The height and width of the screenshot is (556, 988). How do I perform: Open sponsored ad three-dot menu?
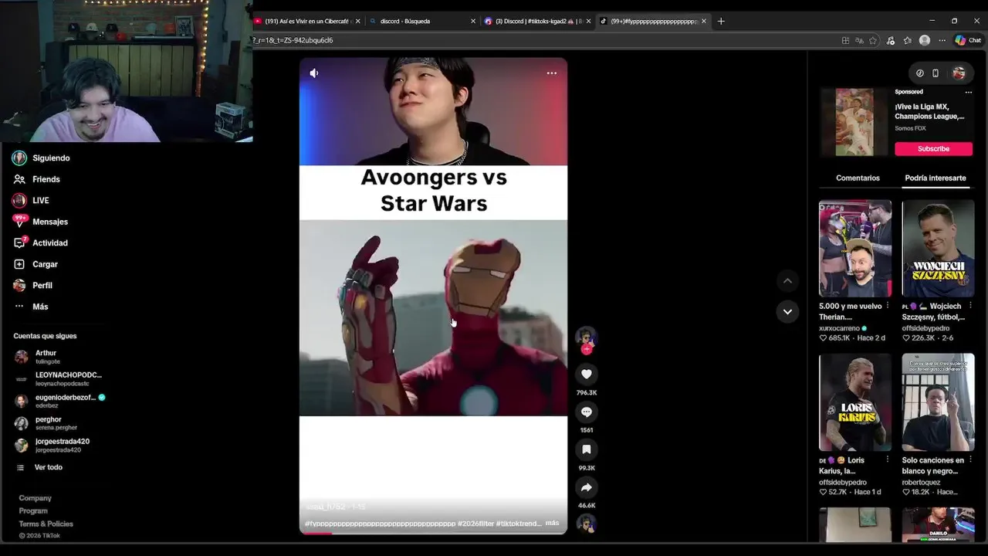[969, 92]
